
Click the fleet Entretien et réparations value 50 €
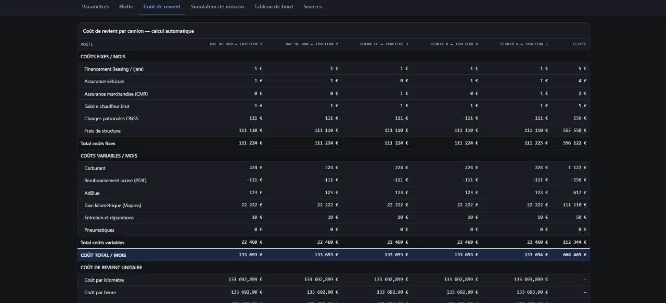tap(581, 218)
